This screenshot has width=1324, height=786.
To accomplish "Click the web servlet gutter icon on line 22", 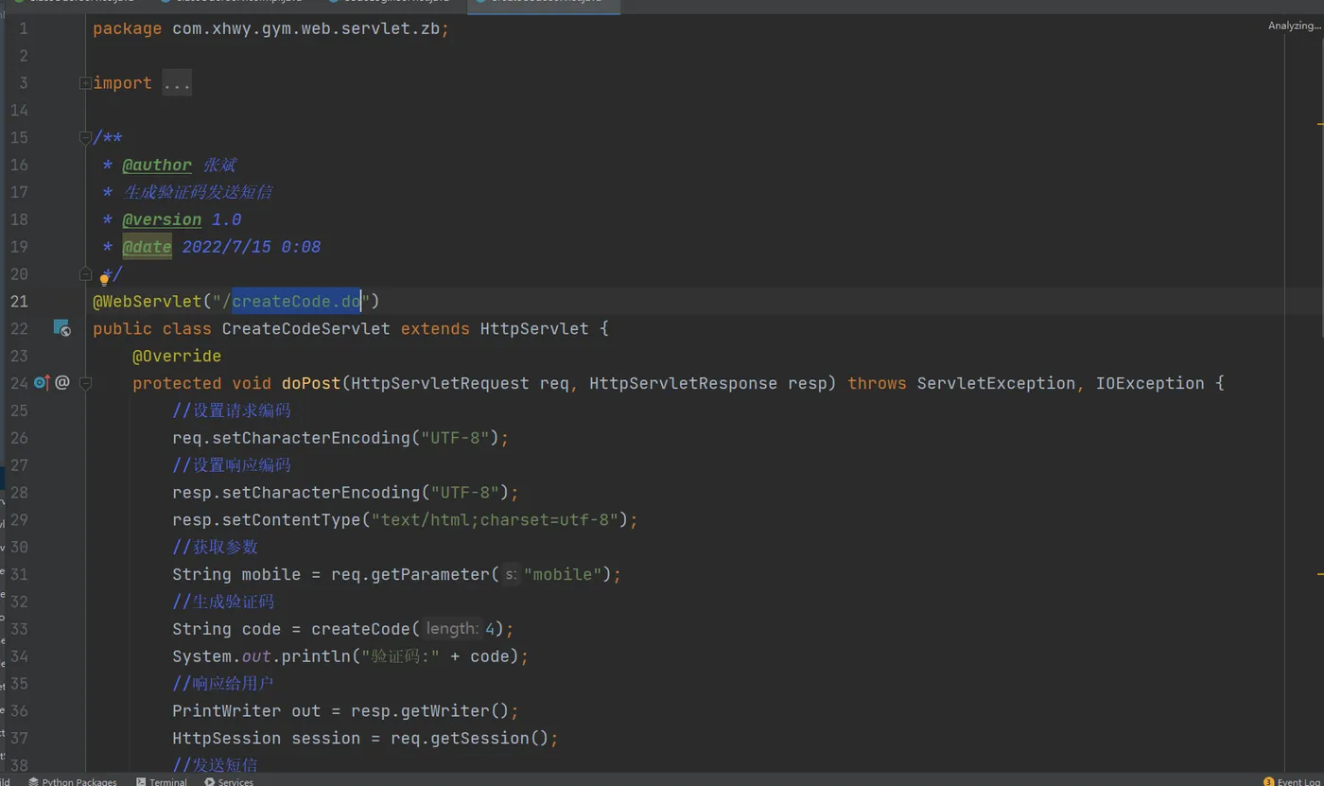I will pos(61,328).
